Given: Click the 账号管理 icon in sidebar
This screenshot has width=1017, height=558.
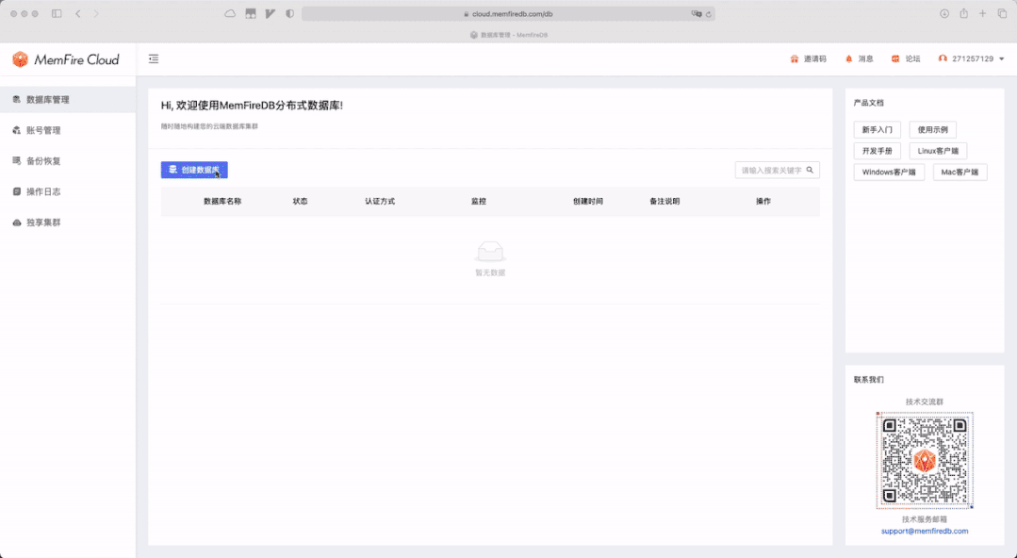Looking at the screenshot, I should [x=17, y=130].
